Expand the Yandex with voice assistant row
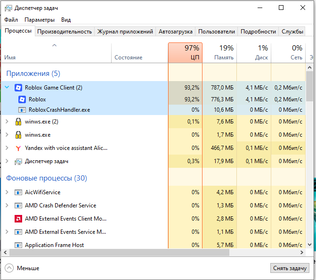The image size is (316, 280). pyautogui.click(x=7, y=148)
